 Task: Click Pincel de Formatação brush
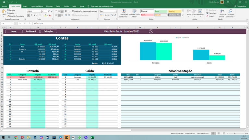(x=8, y=16)
